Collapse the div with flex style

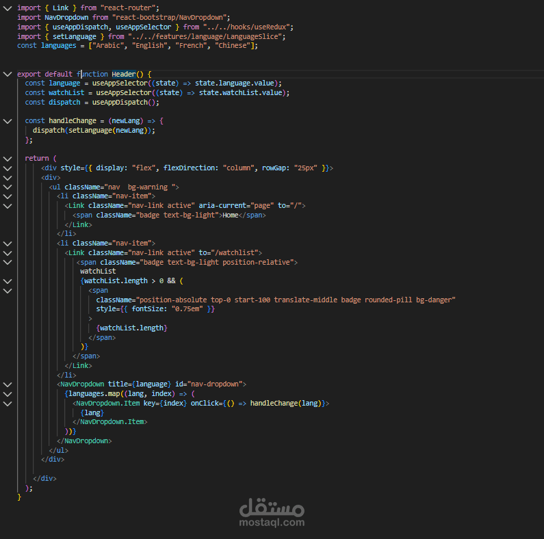click(x=8, y=168)
